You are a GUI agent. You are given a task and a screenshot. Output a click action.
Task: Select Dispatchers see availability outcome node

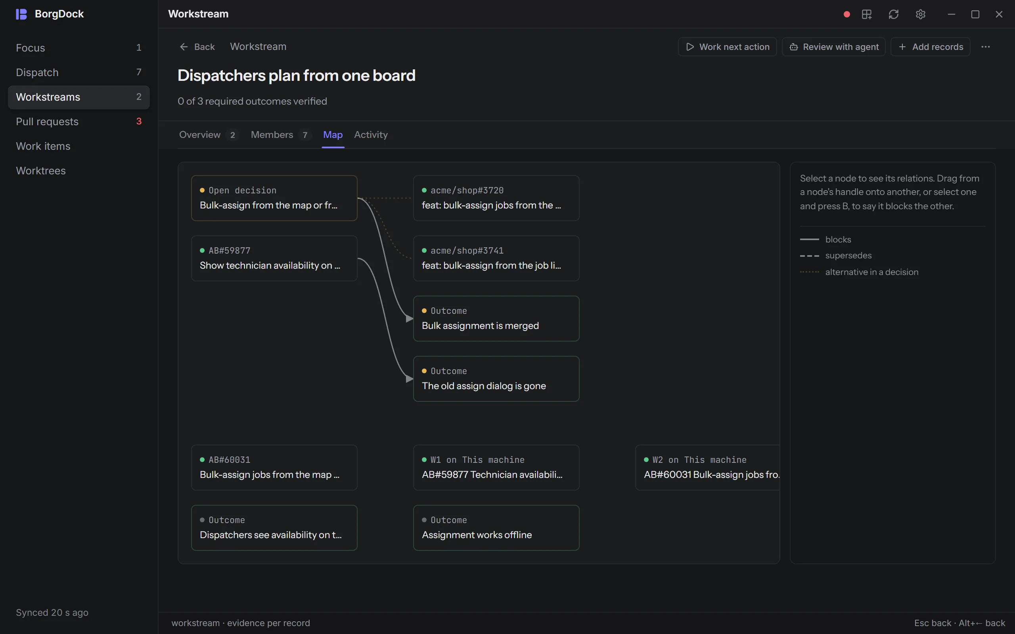pos(274,528)
